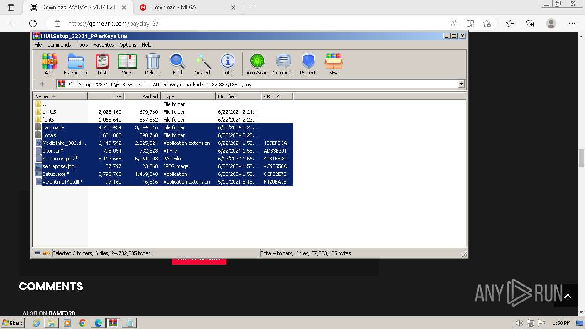
Task: Select the selfrepose.jpg file
Action: coord(163,166)
